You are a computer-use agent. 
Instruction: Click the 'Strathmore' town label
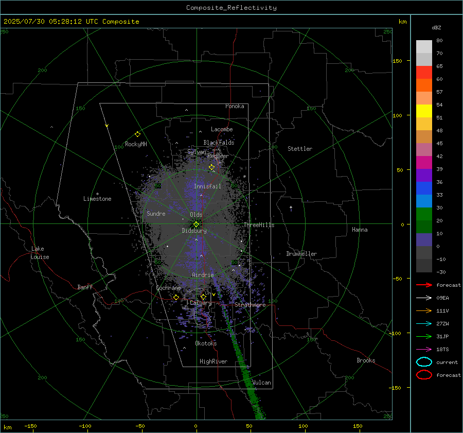click(250, 305)
